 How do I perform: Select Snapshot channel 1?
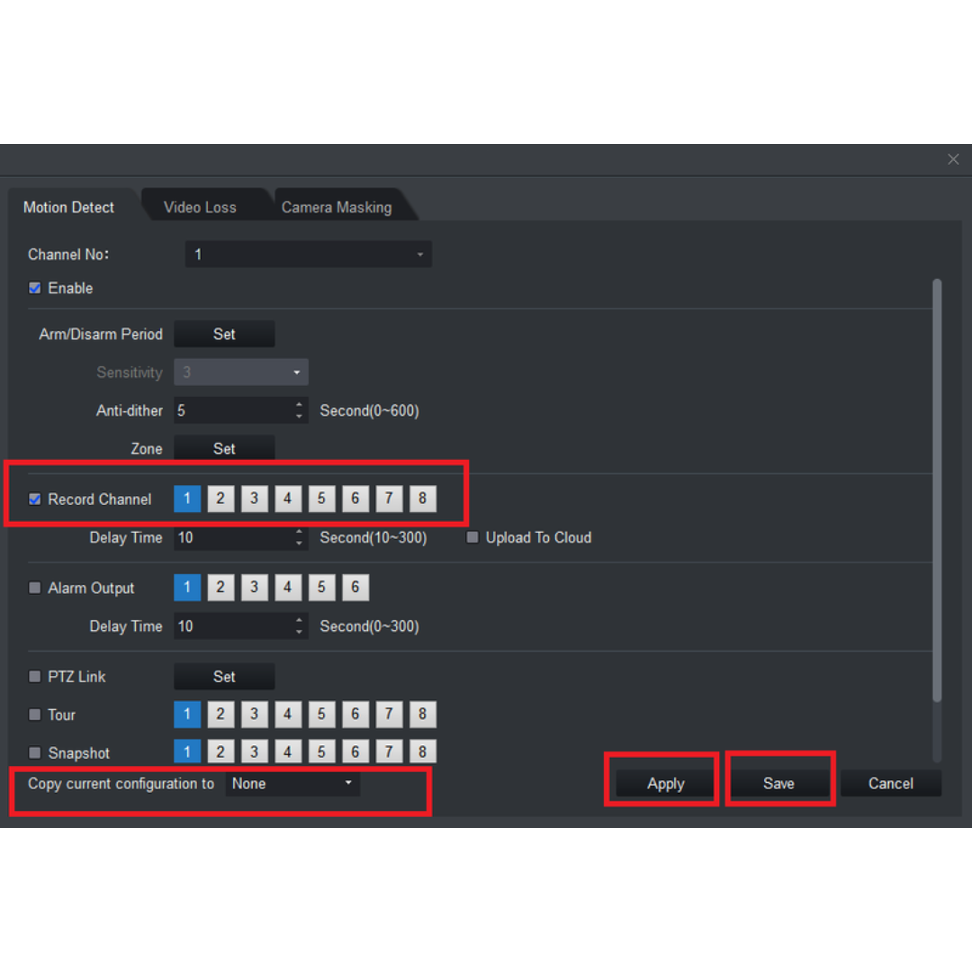click(x=187, y=751)
